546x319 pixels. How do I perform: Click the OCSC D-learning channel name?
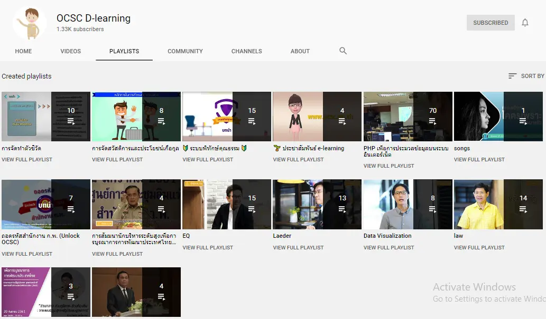[x=94, y=18]
